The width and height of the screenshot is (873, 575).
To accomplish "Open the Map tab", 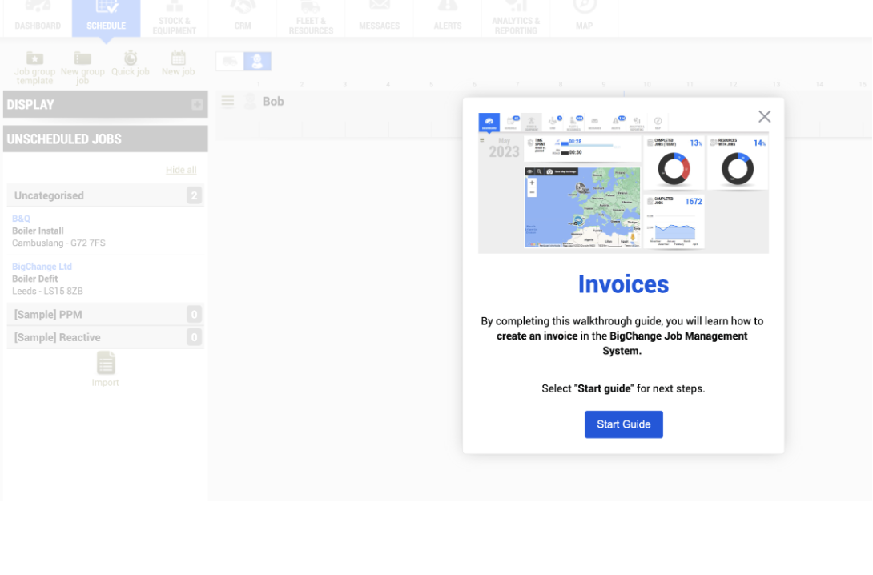I will (x=584, y=18).
